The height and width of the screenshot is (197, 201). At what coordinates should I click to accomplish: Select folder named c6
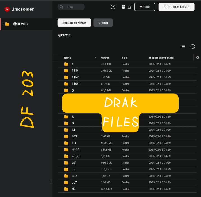click(x=127, y=169)
